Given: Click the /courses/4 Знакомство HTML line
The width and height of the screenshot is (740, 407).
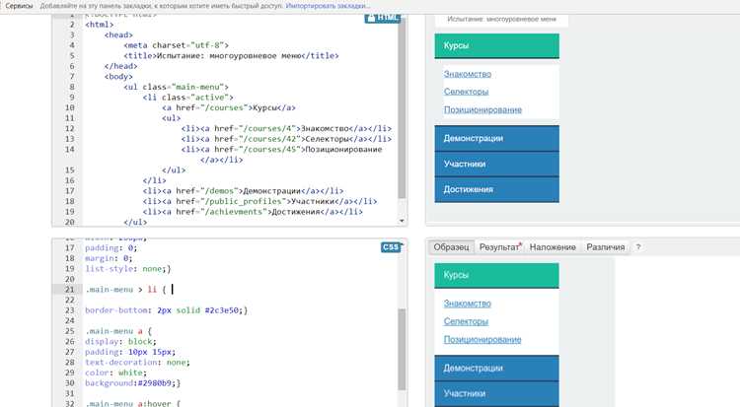Looking at the screenshot, I should [286, 128].
